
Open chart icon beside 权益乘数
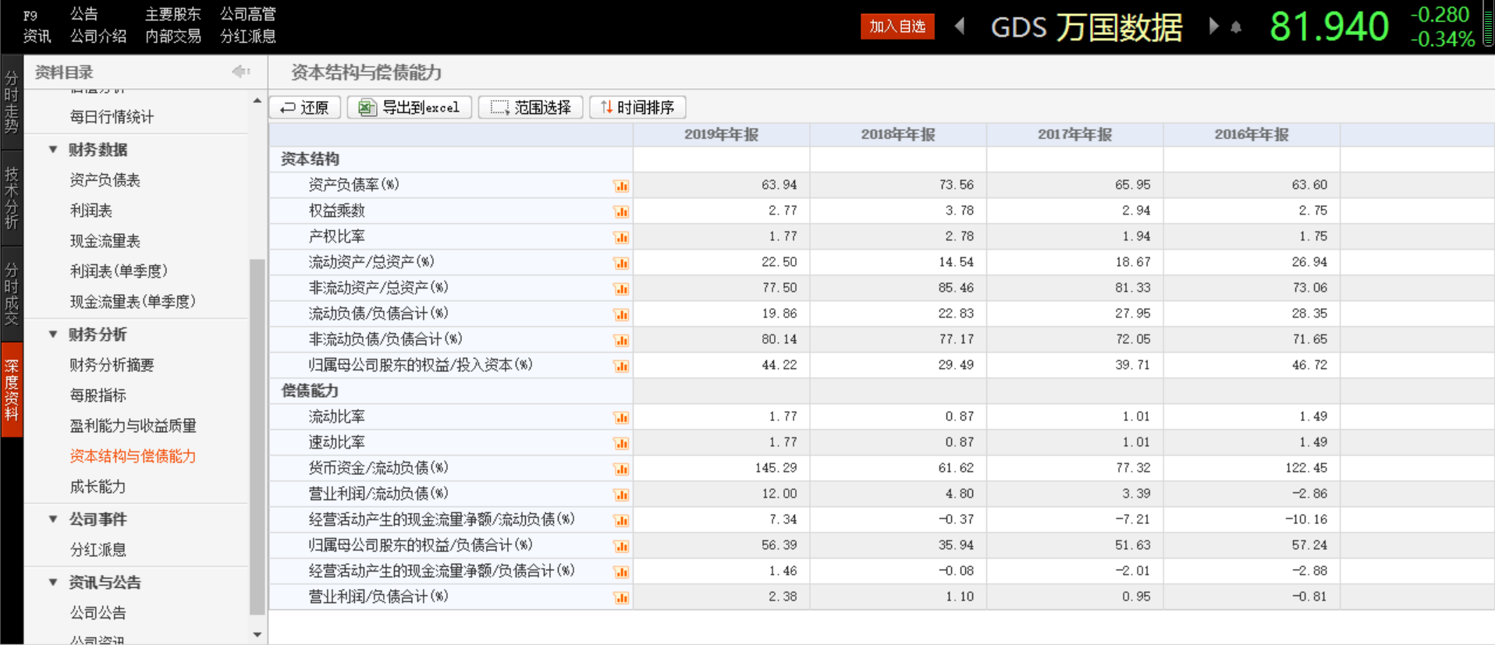pos(621,211)
